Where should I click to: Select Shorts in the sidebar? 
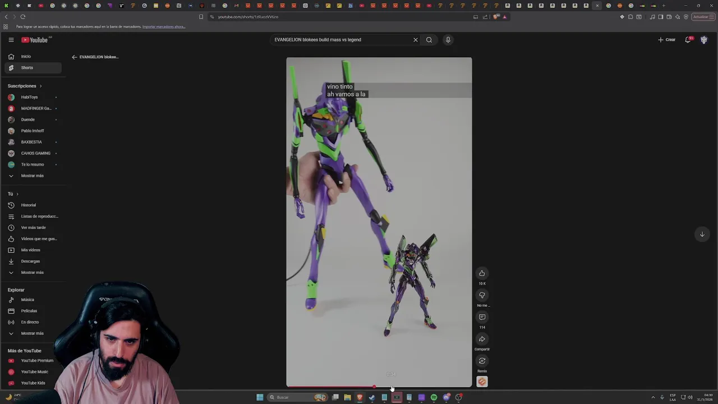[33, 68]
